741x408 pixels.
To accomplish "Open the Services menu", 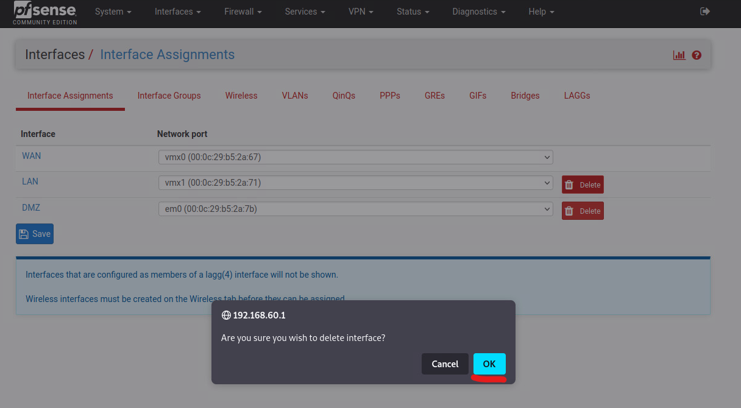I will tap(305, 12).
